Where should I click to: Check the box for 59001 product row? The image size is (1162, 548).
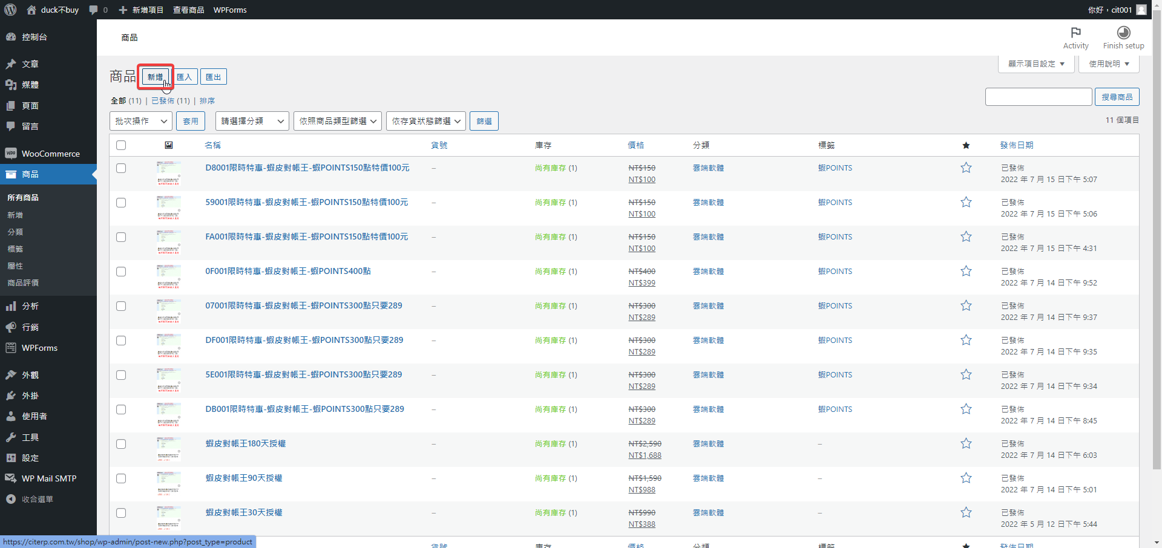121,203
